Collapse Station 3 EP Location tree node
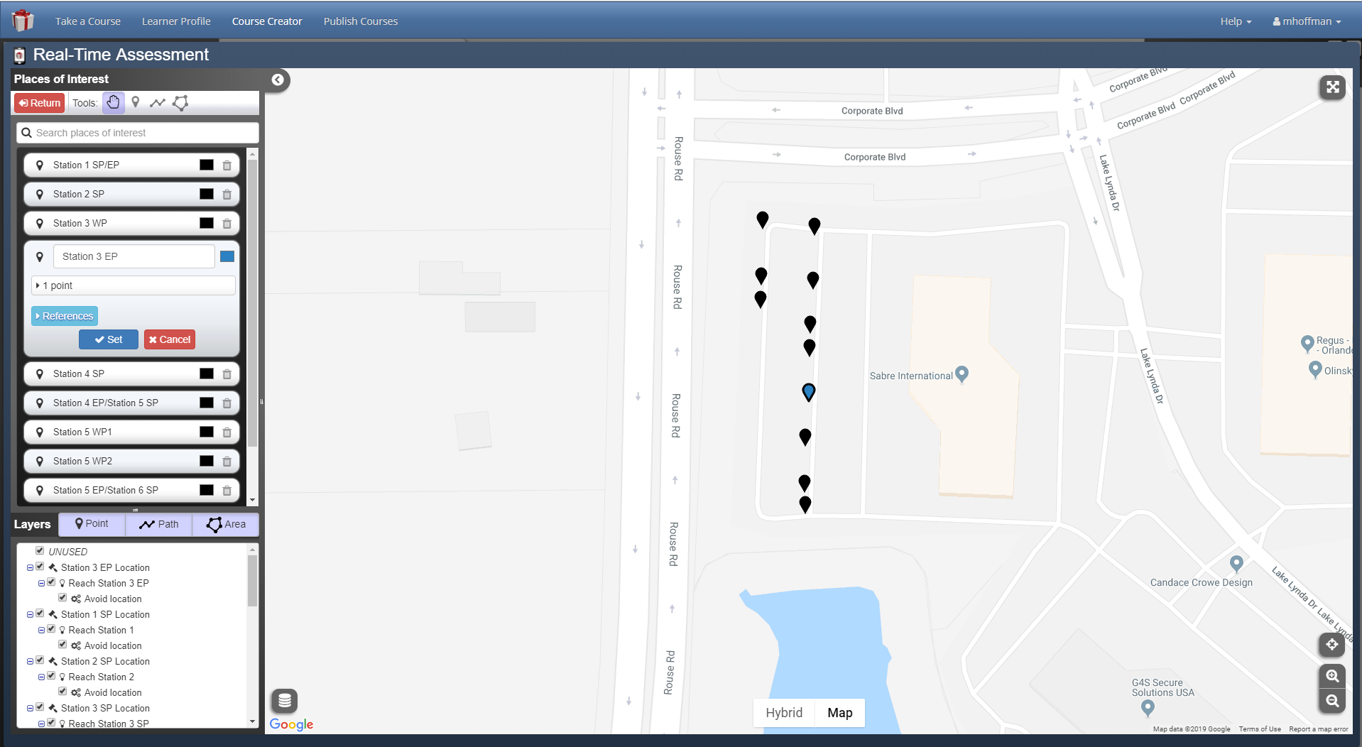The height and width of the screenshot is (747, 1362). [30, 567]
